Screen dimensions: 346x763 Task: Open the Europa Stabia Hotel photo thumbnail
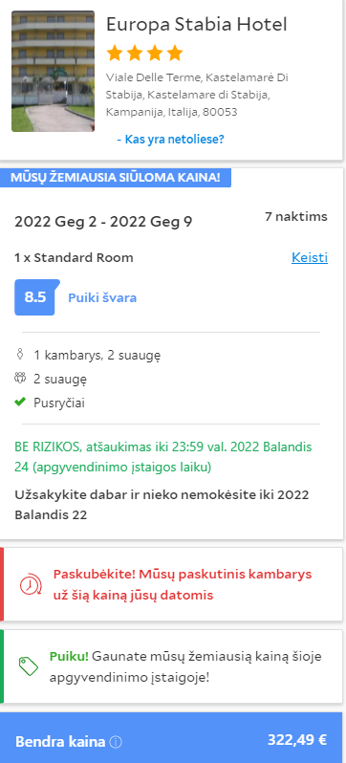[53, 72]
